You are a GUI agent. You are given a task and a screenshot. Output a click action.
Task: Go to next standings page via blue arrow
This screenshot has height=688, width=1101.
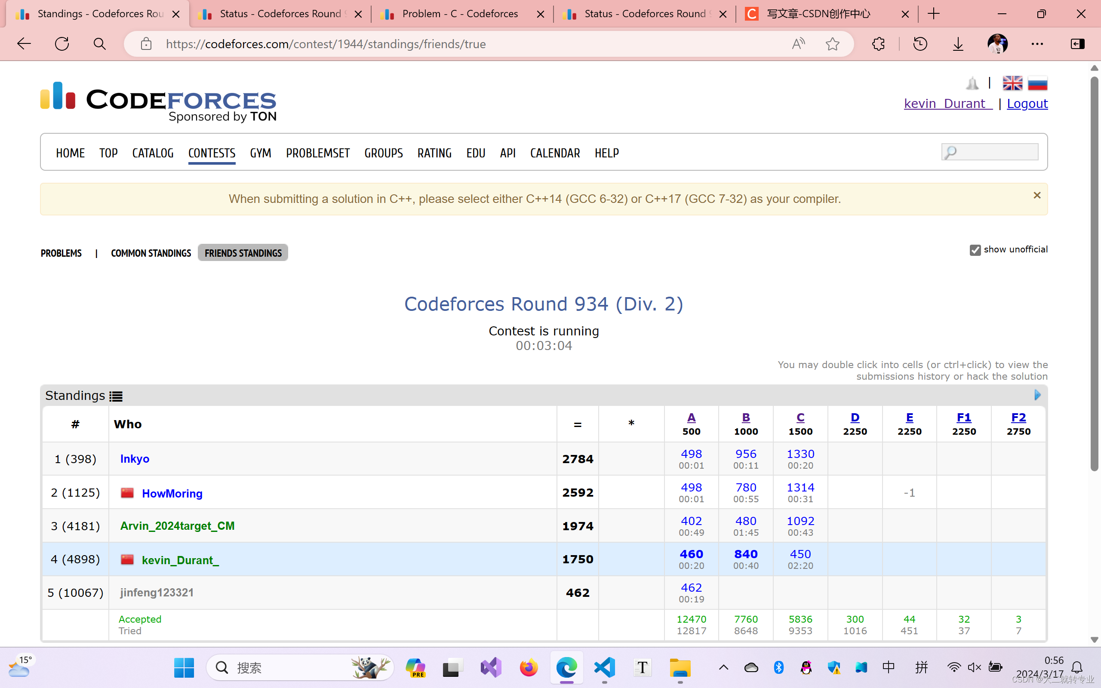tap(1037, 394)
